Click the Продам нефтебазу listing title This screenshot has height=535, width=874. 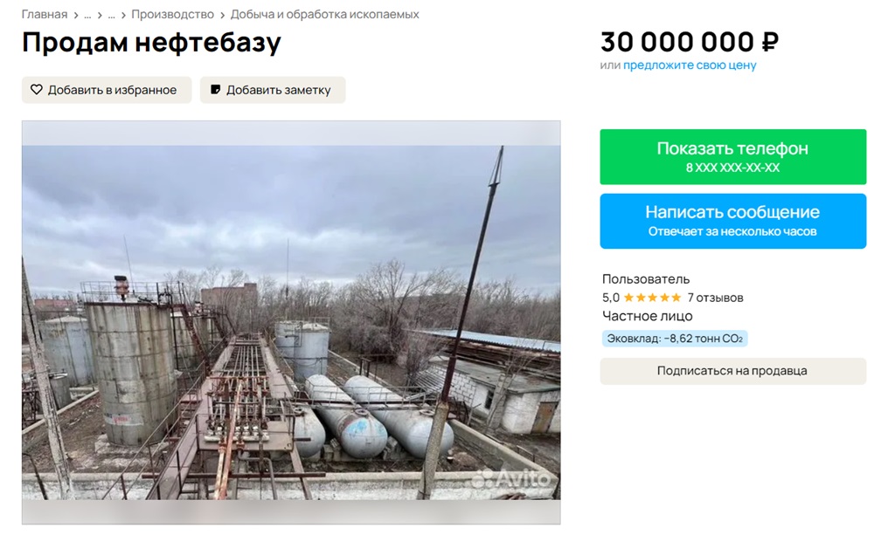pyautogui.click(x=151, y=43)
